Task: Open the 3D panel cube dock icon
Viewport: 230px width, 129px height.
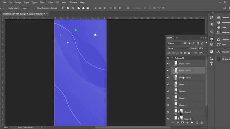Action: (x=212, y=44)
